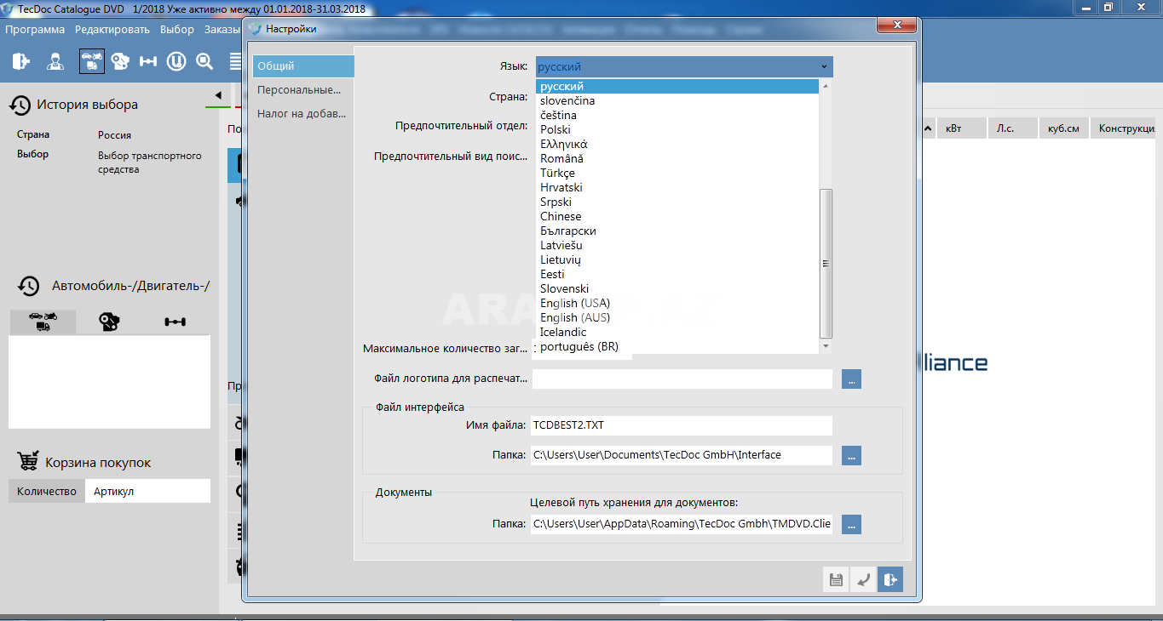The width and height of the screenshot is (1163, 621).
Task: Choose Eesti in the language list
Action: (x=677, y=275)
